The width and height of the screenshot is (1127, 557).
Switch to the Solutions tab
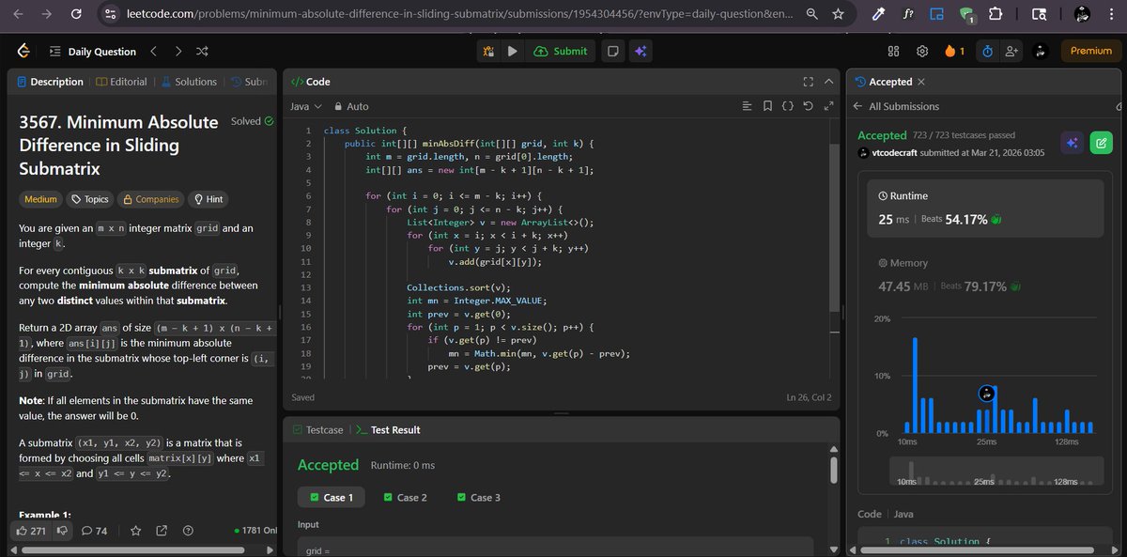[x=190, y=82]
